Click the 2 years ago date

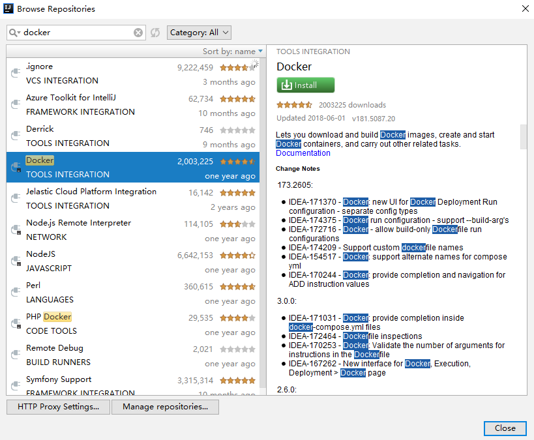click(x=233, y=207)
